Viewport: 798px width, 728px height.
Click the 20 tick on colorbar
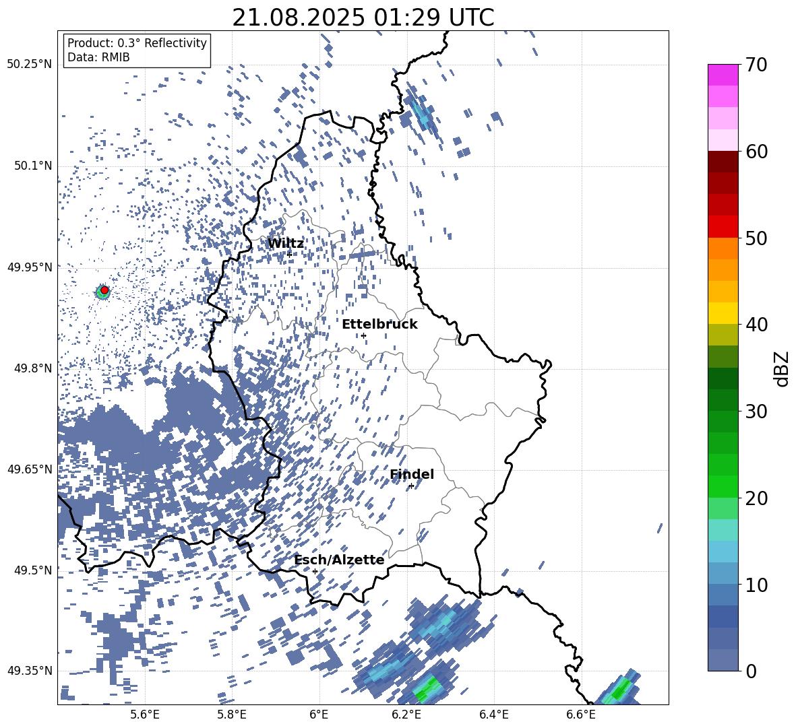click(756, 498)
